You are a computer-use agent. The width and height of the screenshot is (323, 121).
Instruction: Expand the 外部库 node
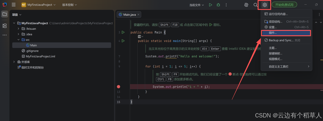point(14,62)
